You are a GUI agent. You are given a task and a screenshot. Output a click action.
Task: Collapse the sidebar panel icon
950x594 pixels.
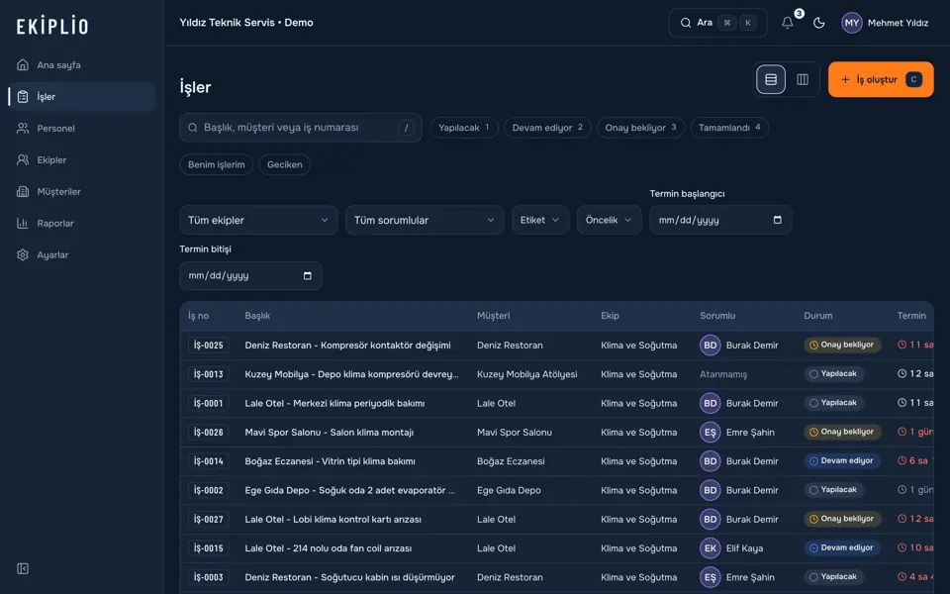point(23,568)
